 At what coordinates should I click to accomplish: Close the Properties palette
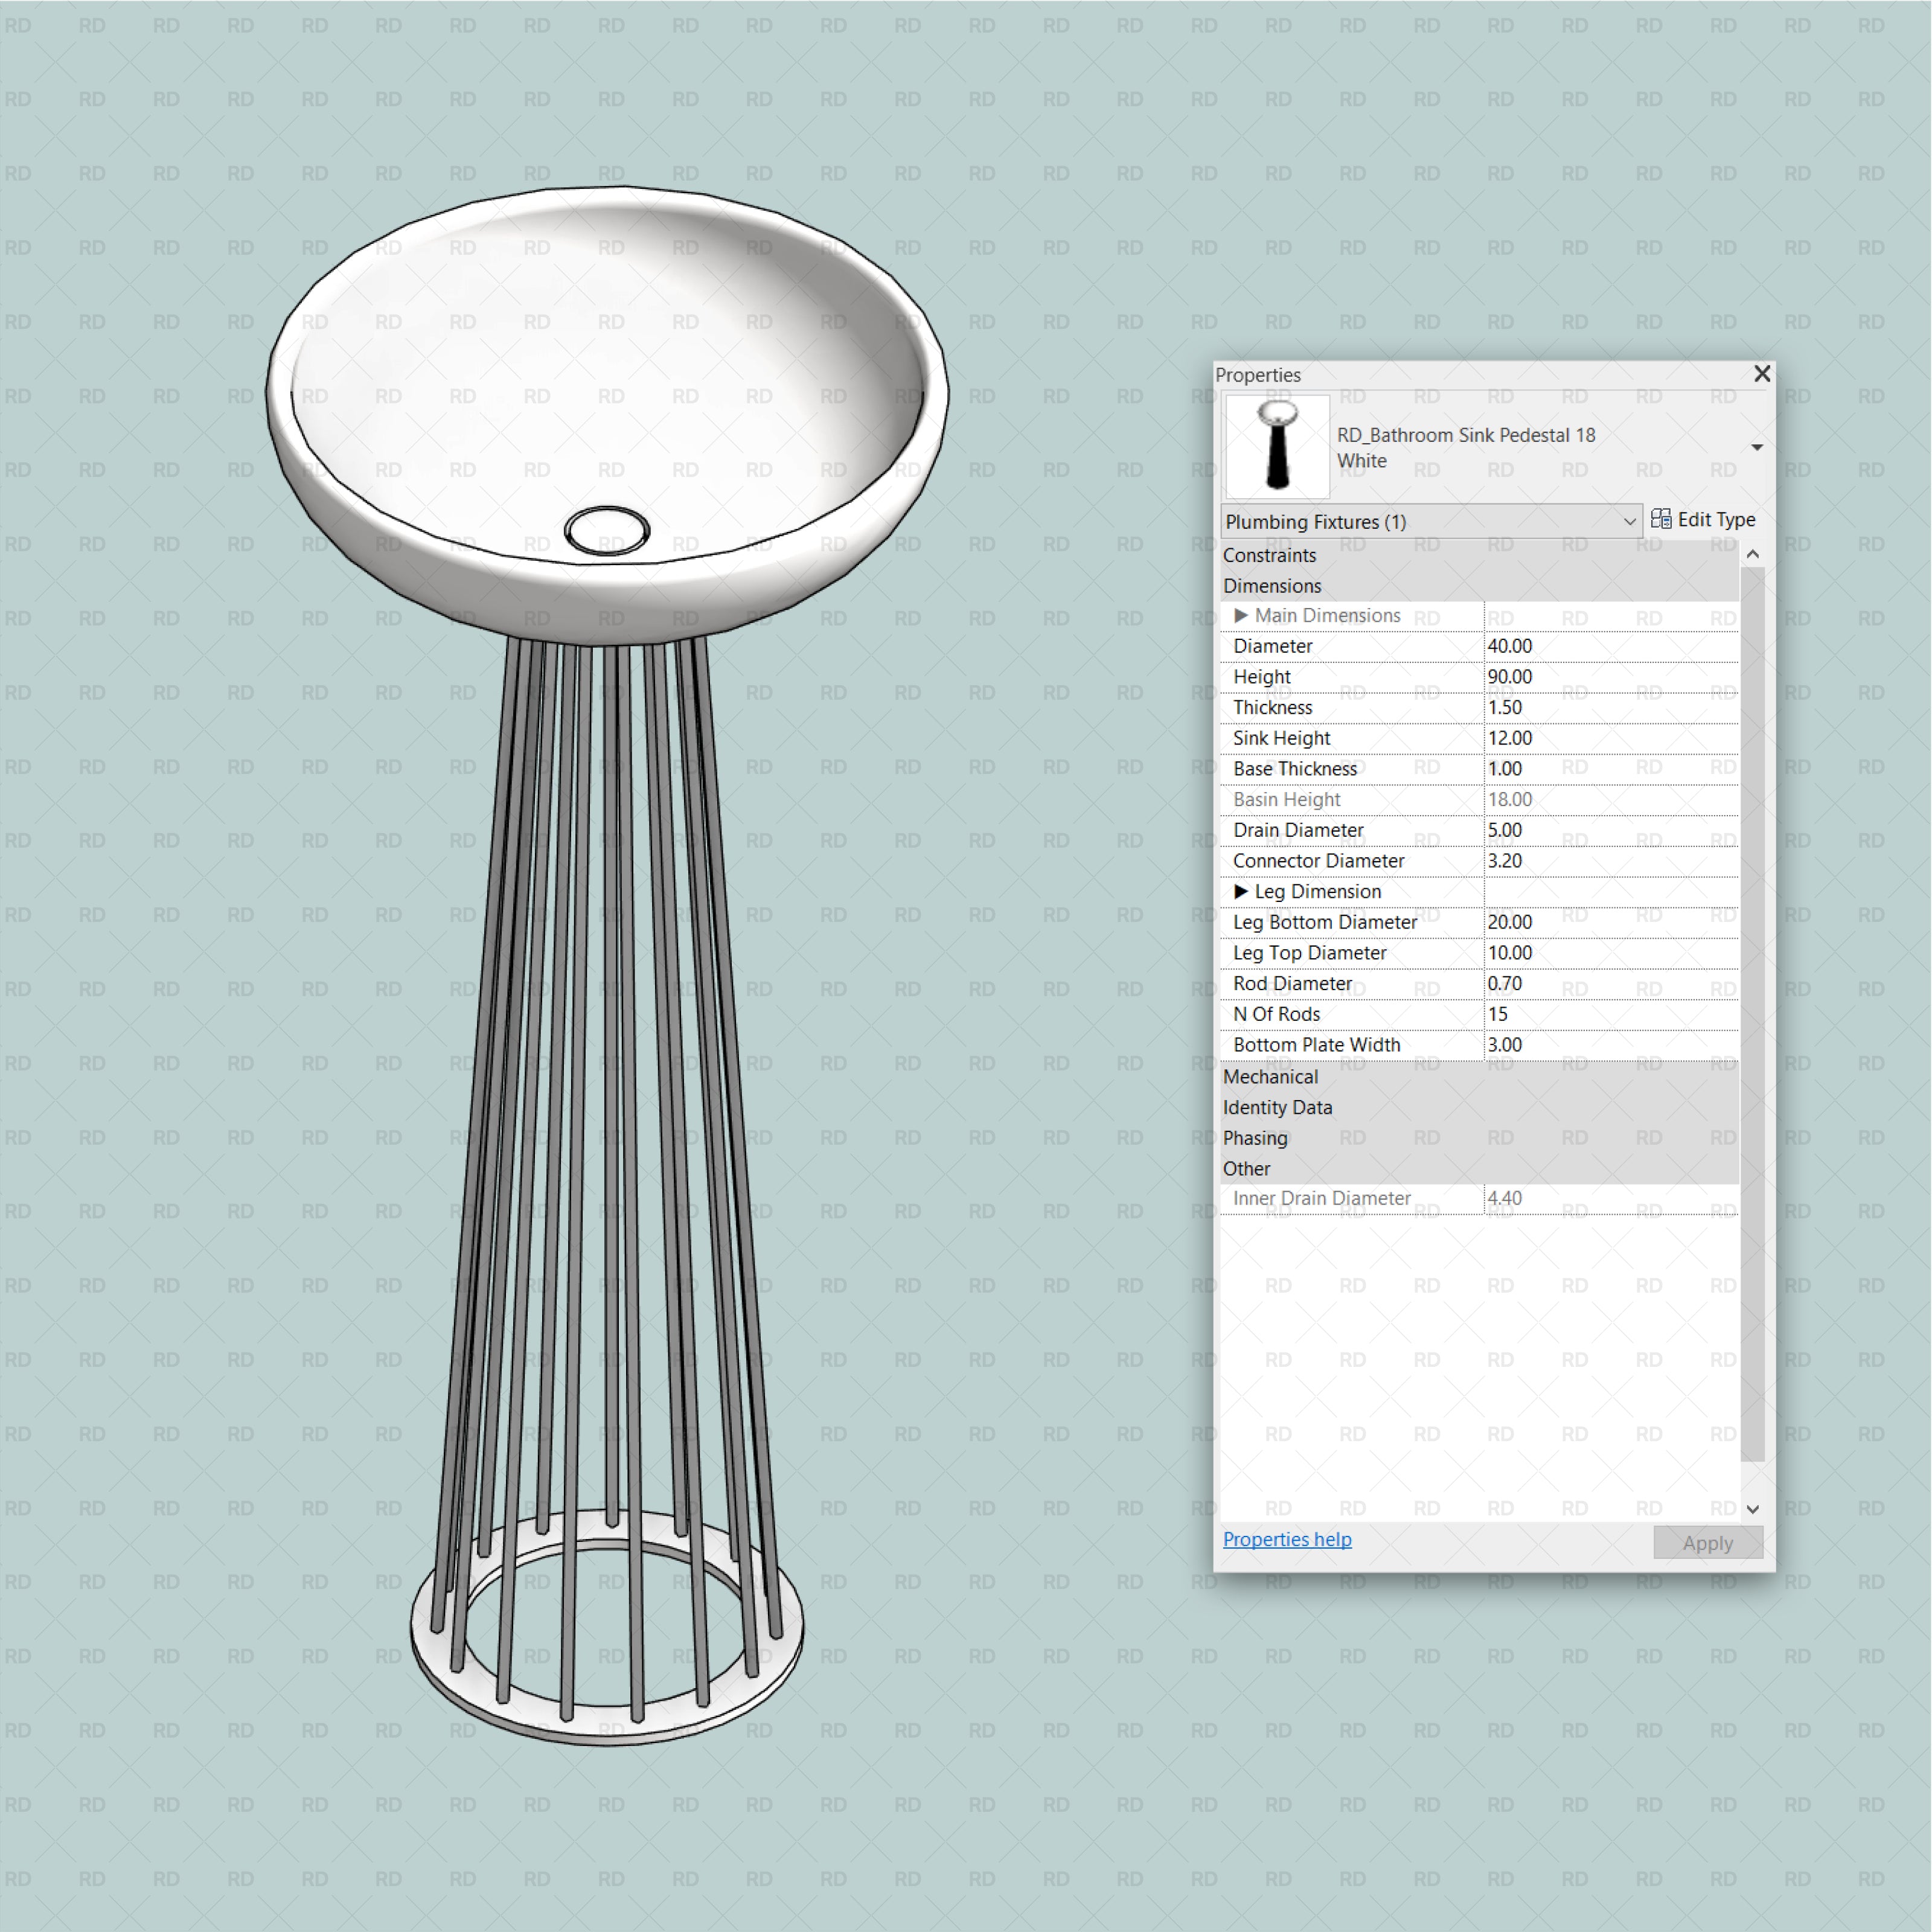tap(1763, 374)
